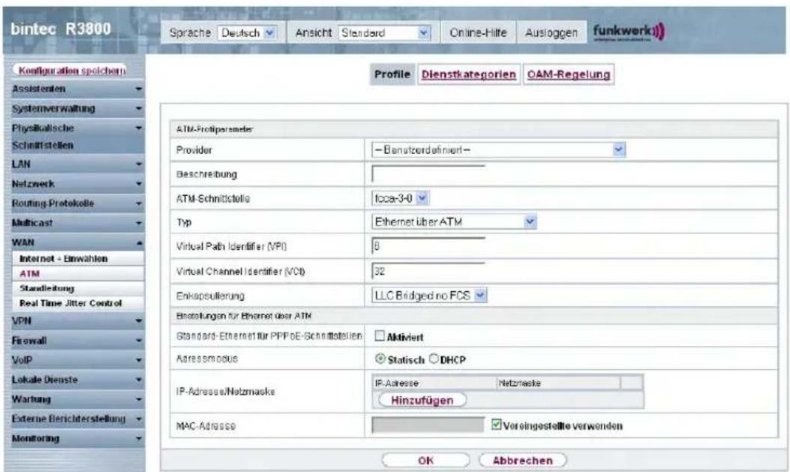Expand the Wartung menu

point(74,399)
